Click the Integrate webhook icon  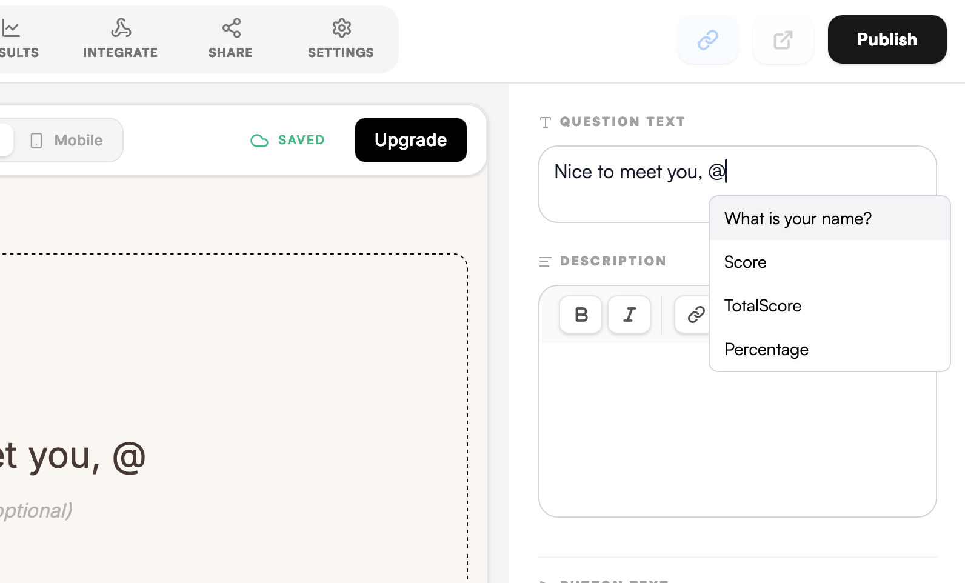point(121,28)
